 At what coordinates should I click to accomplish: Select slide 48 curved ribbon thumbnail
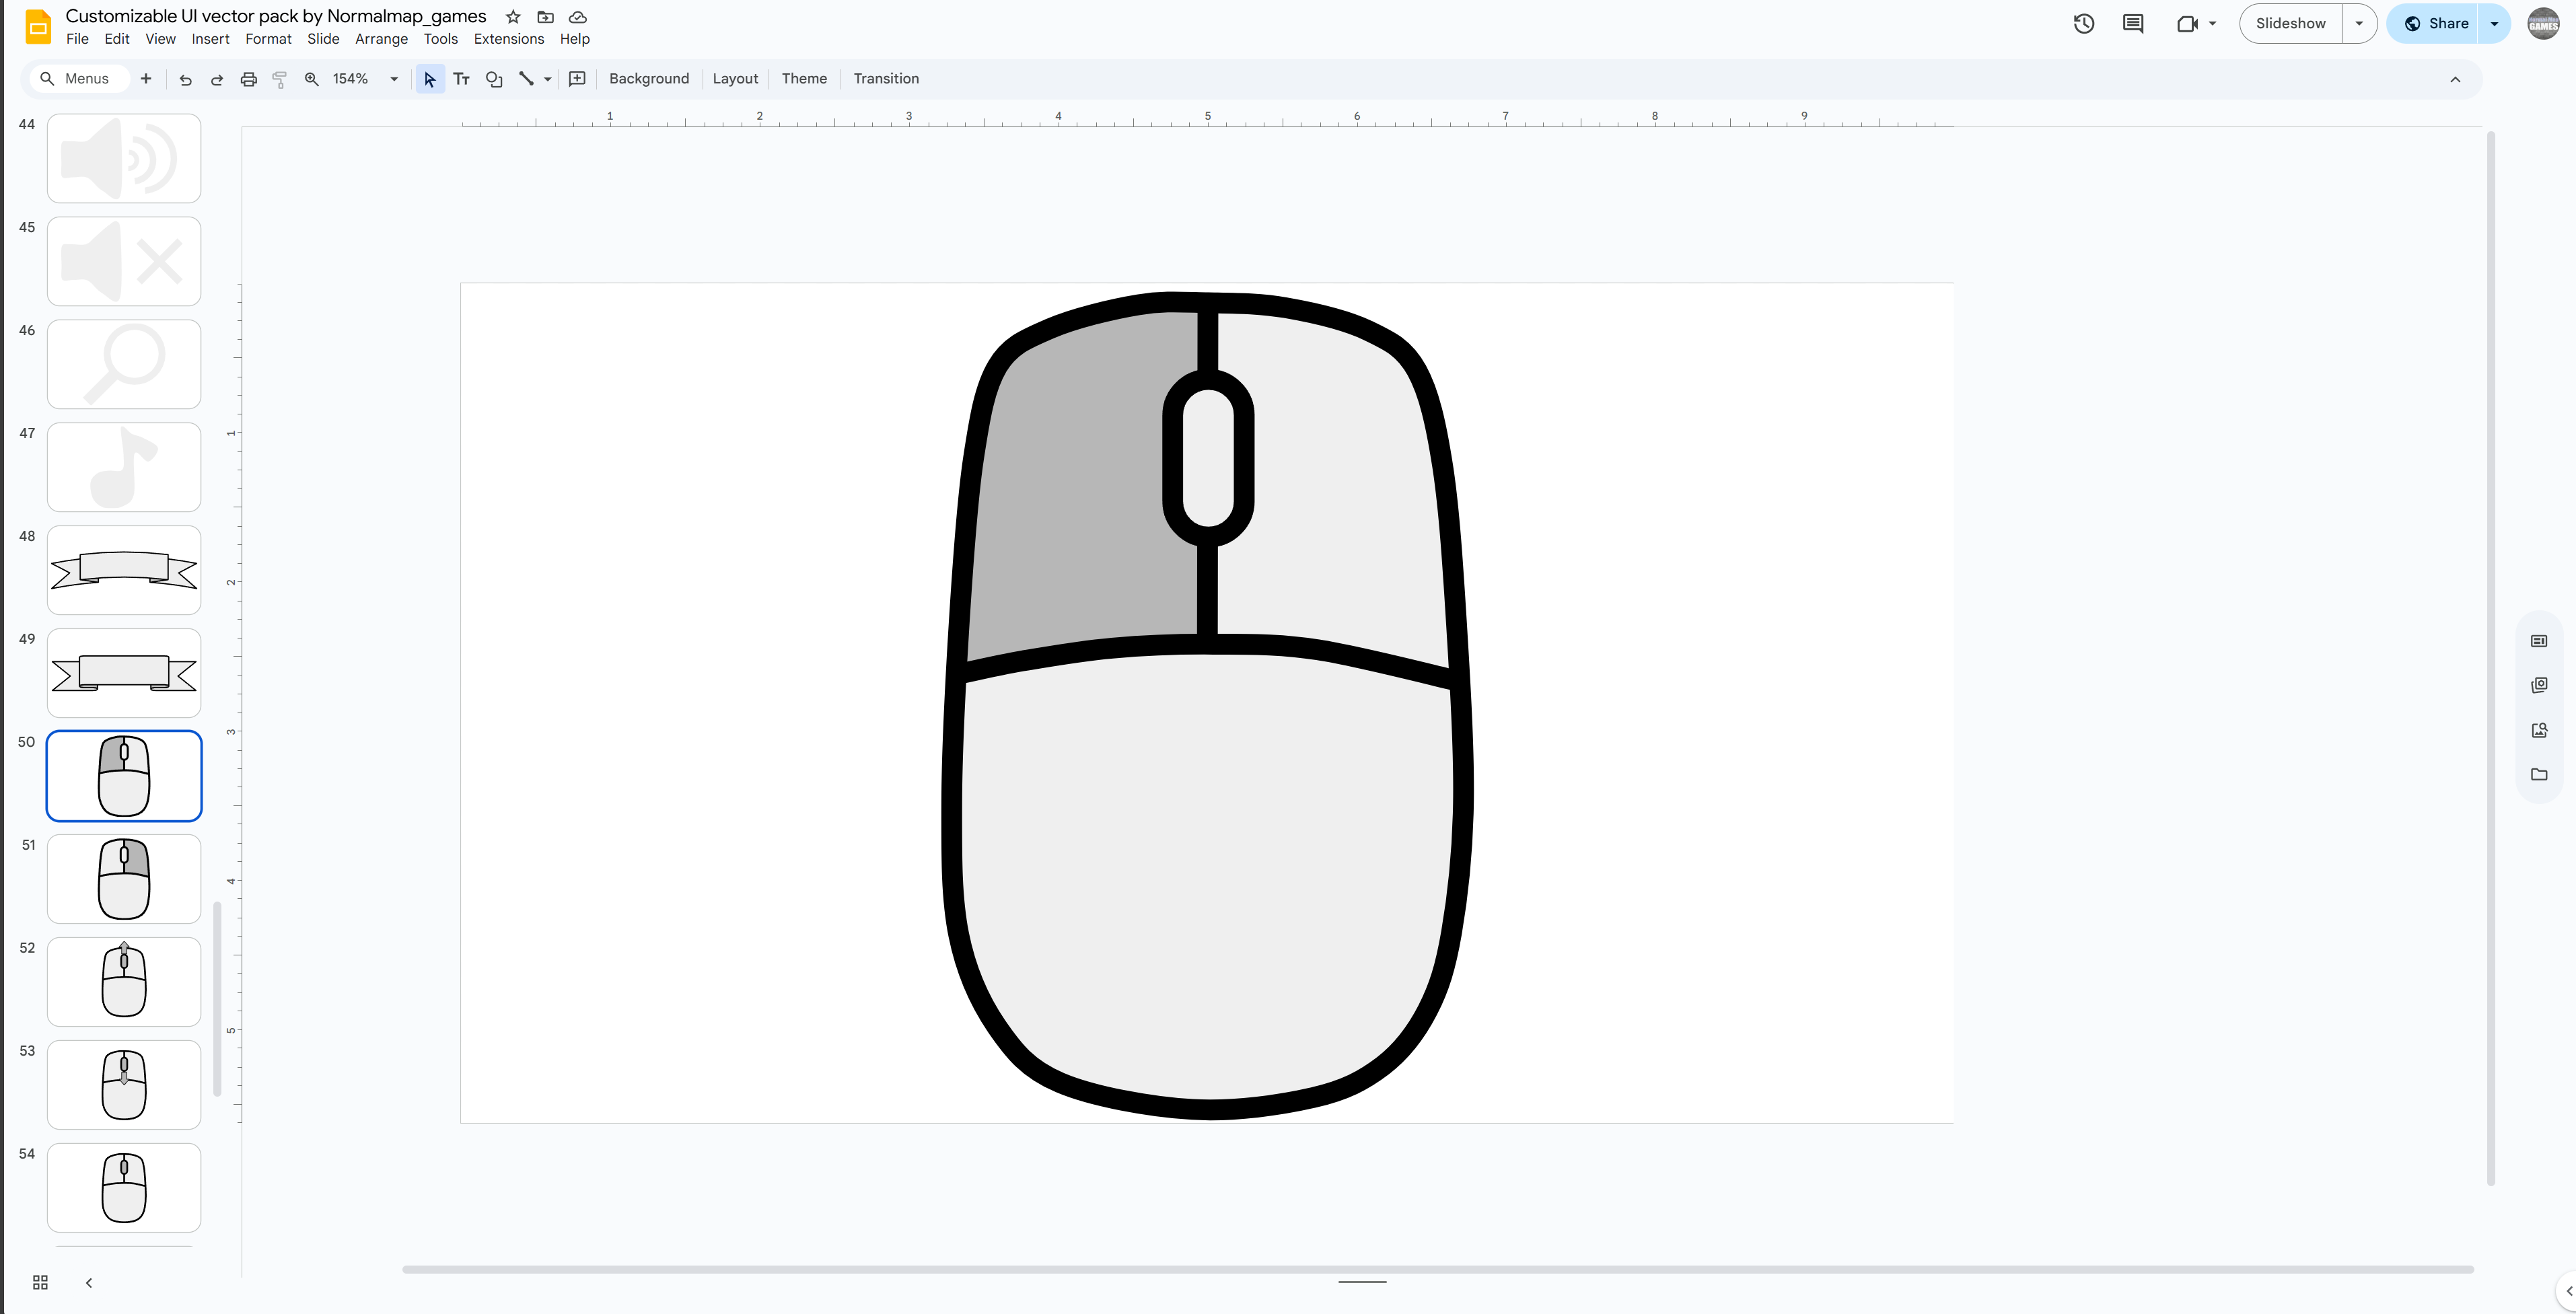point(124,570)
